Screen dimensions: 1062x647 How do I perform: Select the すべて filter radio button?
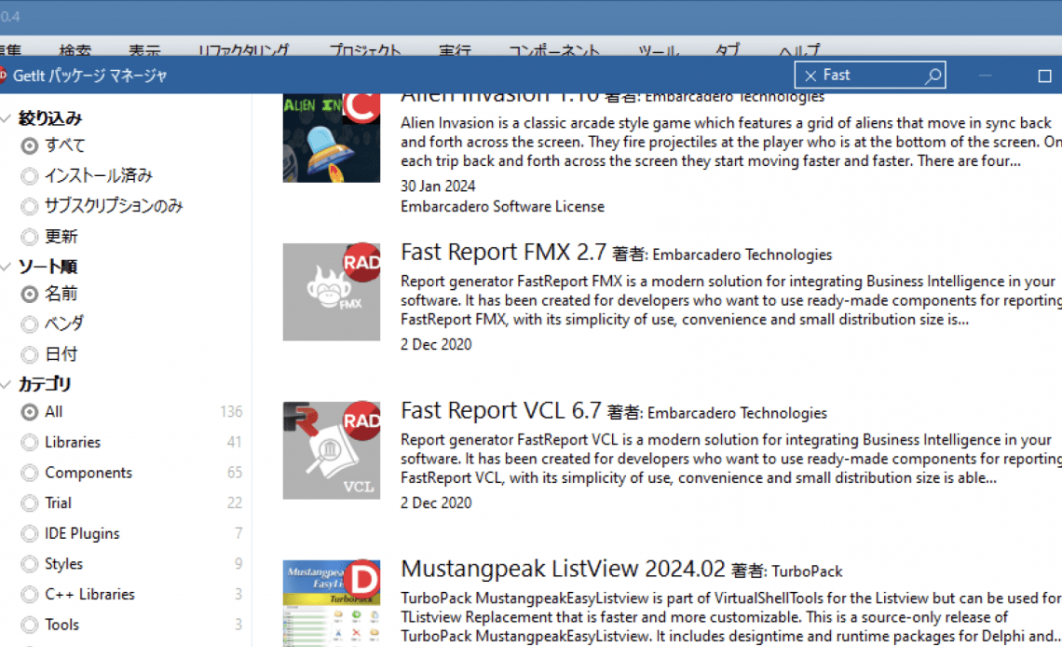tap(29, 145)
